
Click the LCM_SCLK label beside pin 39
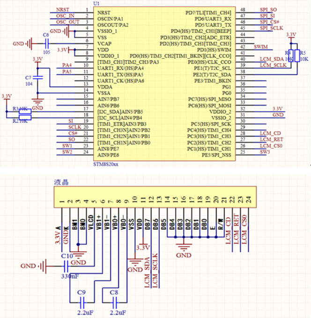point(273,65)
